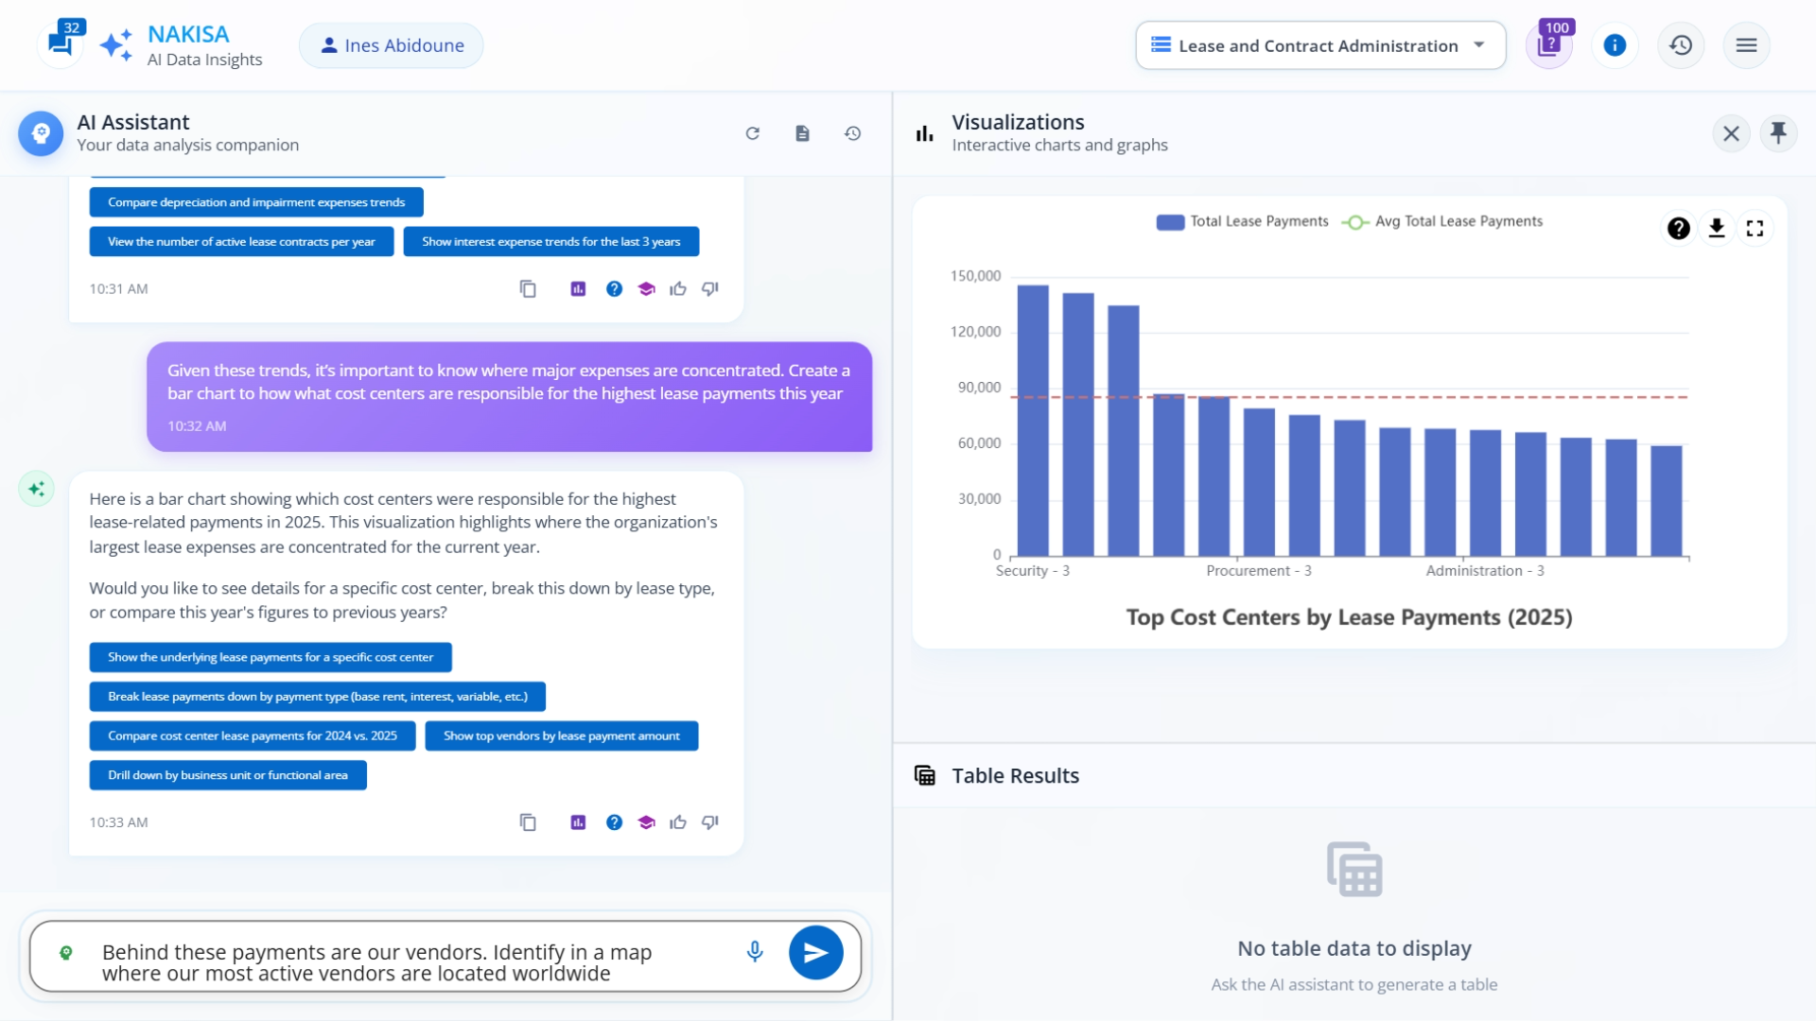Screen dimensions: 1816x1021
Task: Thumbs down the 10:33 AM response
Action: pyautogui.click(x=710, y=822)
